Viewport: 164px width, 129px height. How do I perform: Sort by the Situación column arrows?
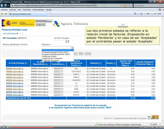point(100,63)
